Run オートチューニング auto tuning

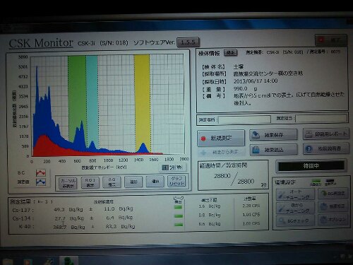coord(295,194)
